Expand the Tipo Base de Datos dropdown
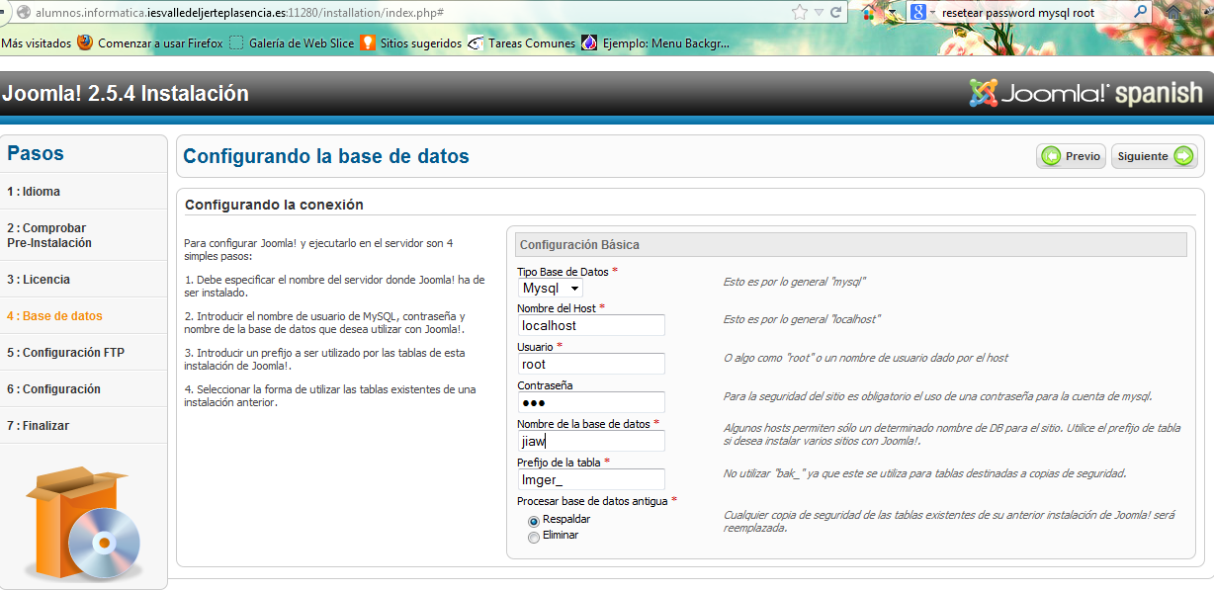Screen dimensions: 1214x591 tap(552, 289)
